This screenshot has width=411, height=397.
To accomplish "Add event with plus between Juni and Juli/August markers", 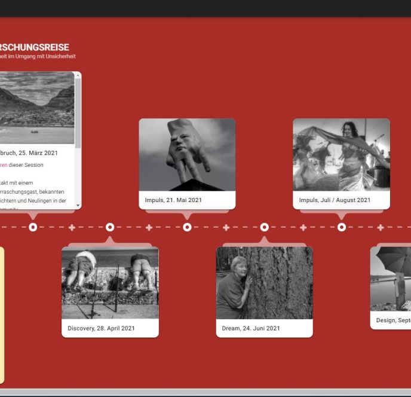I will tap(303, 227).
